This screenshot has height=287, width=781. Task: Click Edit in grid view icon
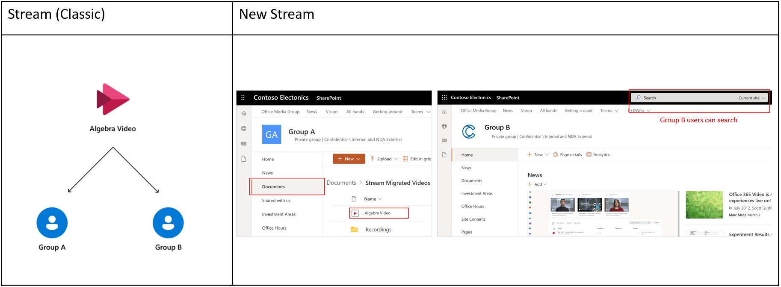405,159
